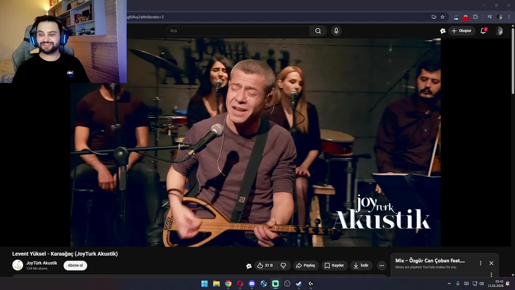The width and height of the screenshot is (515, 290).
Task: Open YouTube notifications bell
Action: point(484,31)
